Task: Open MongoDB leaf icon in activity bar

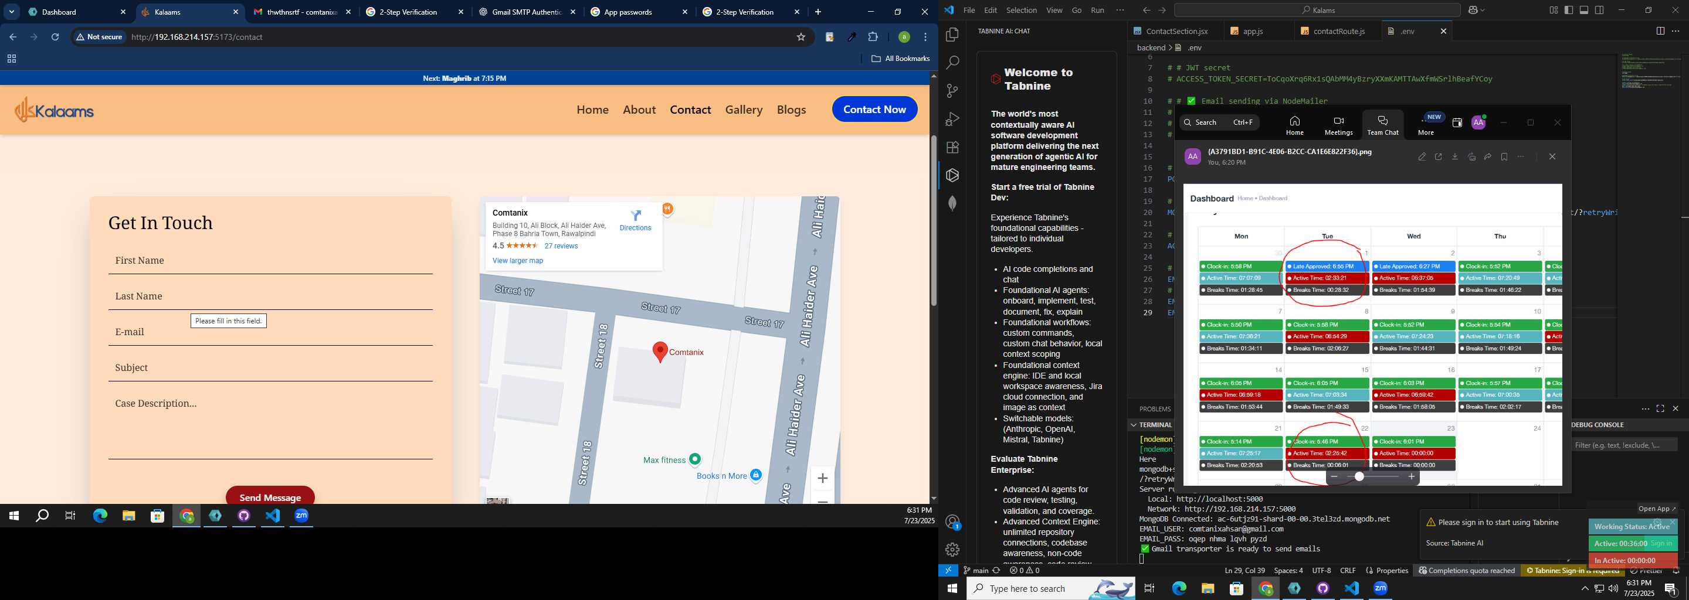Action: coord(952,204)
